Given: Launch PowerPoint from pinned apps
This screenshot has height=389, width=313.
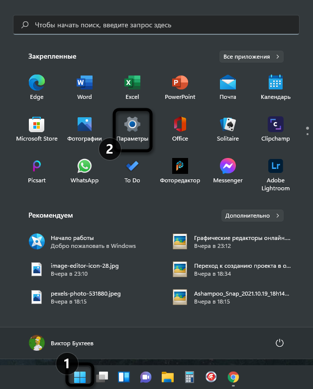Looking at the screenshot, I should click(x=180, y=87).
